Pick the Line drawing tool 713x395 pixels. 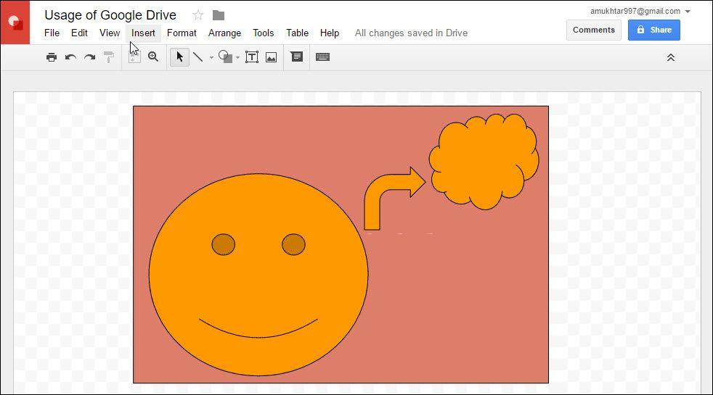point(197,57)
